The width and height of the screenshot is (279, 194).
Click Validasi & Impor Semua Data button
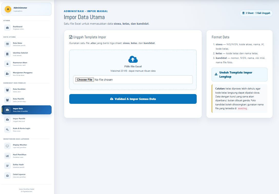click(x=133, y=99)
